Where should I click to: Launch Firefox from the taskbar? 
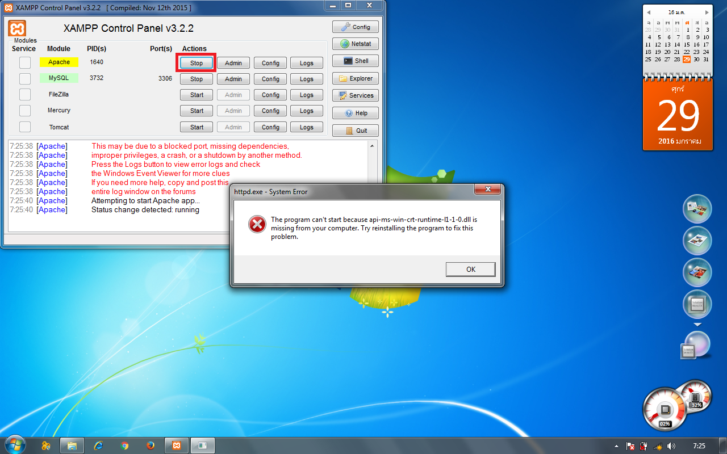151,445
